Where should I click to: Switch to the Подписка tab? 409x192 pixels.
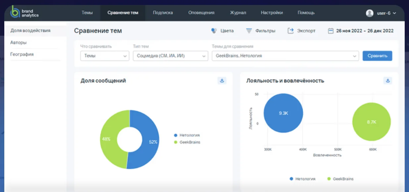pos(163,13)
